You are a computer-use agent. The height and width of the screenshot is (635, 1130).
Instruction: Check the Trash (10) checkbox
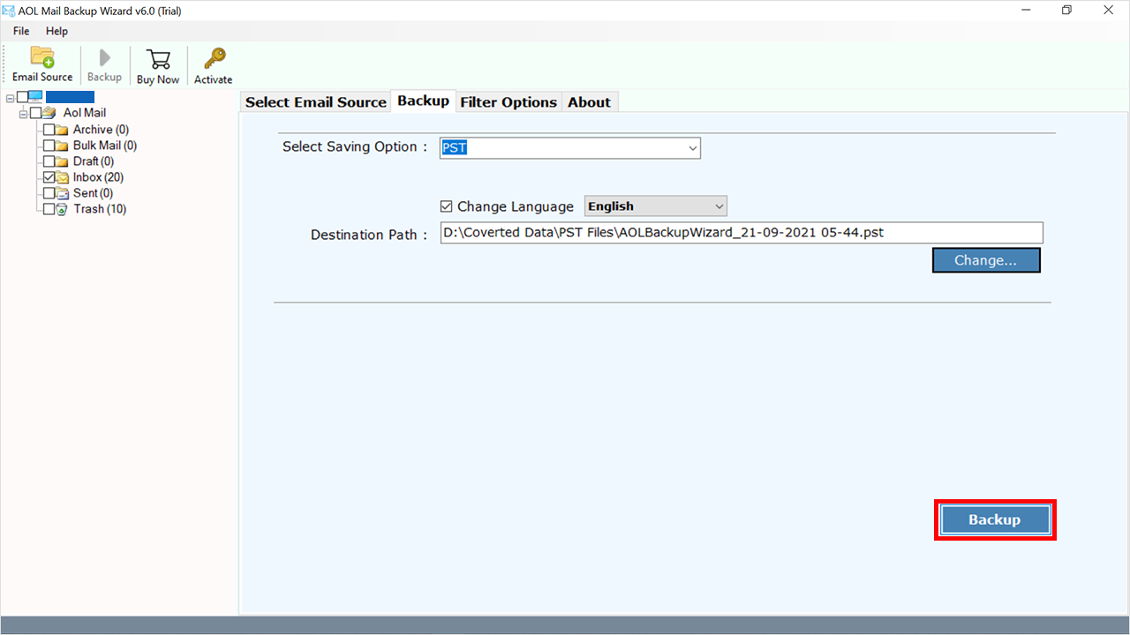coord(49,209)
